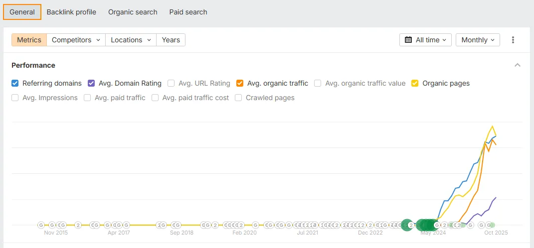Open the Monthly interval dropdown
This screenshot has height=248, width=534.
click(x=478, y=40)
